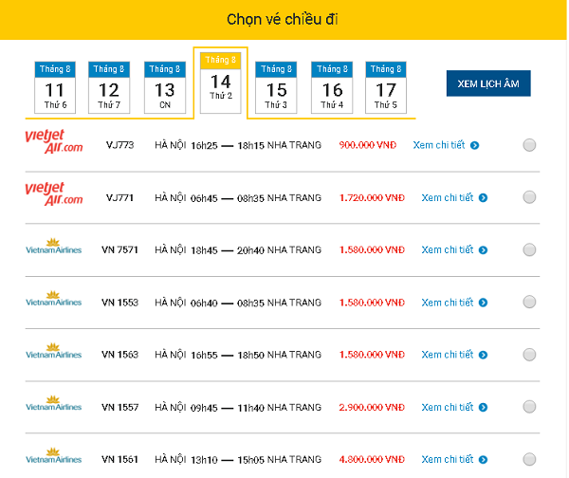
Task: Click the XEM LỊCH ÂM button
Action: tap(487, 83)
